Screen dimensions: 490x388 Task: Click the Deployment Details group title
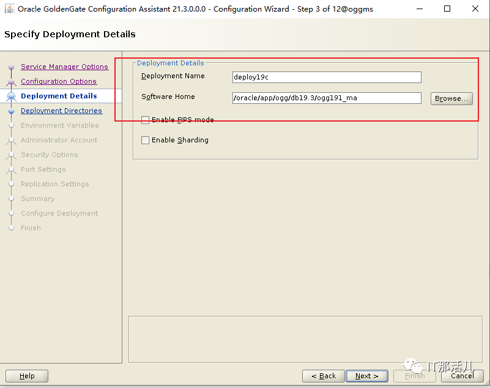(x=170, y=63)
